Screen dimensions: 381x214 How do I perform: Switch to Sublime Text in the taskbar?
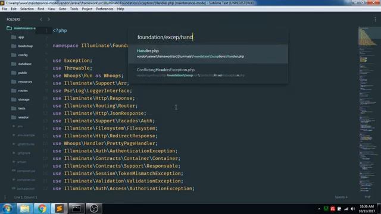(x=60, y=209)
